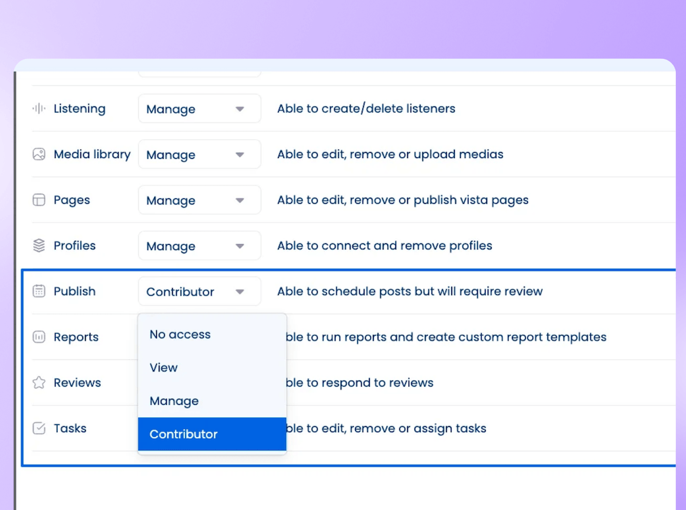The image size is (686, 510).
Task: Collapse the Publish Contributor dropdown
Action: 200,291
